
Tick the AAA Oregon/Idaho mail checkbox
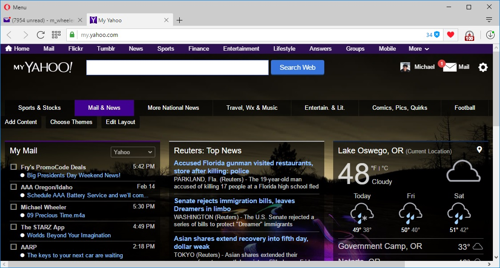tap(14, 187)
